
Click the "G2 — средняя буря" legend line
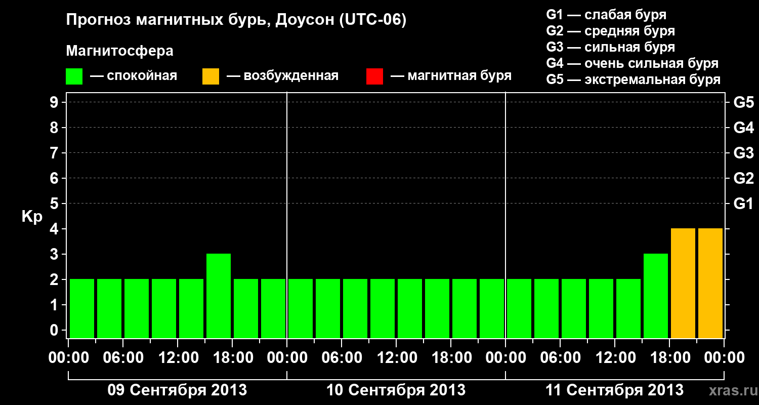[611, 31]
